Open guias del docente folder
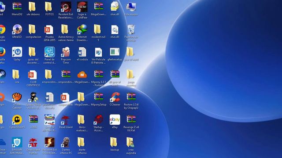Viewport: 282px width, 158px height. (x=32, y=52)
